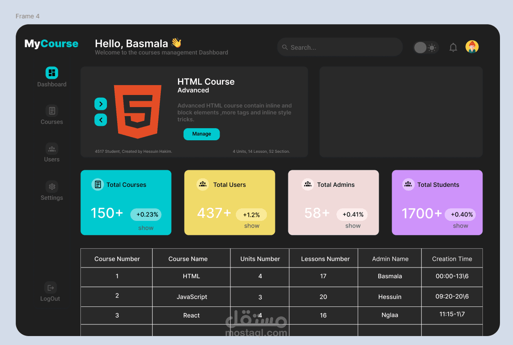Toggle the dark/light theme switch

426,47
